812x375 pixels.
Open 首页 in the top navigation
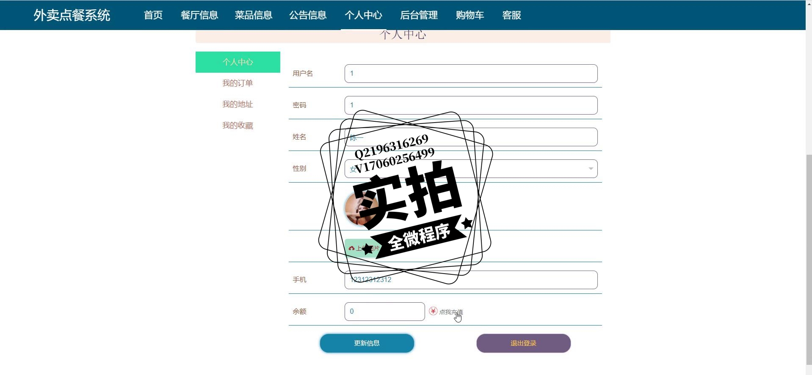(x=153, y=15)
